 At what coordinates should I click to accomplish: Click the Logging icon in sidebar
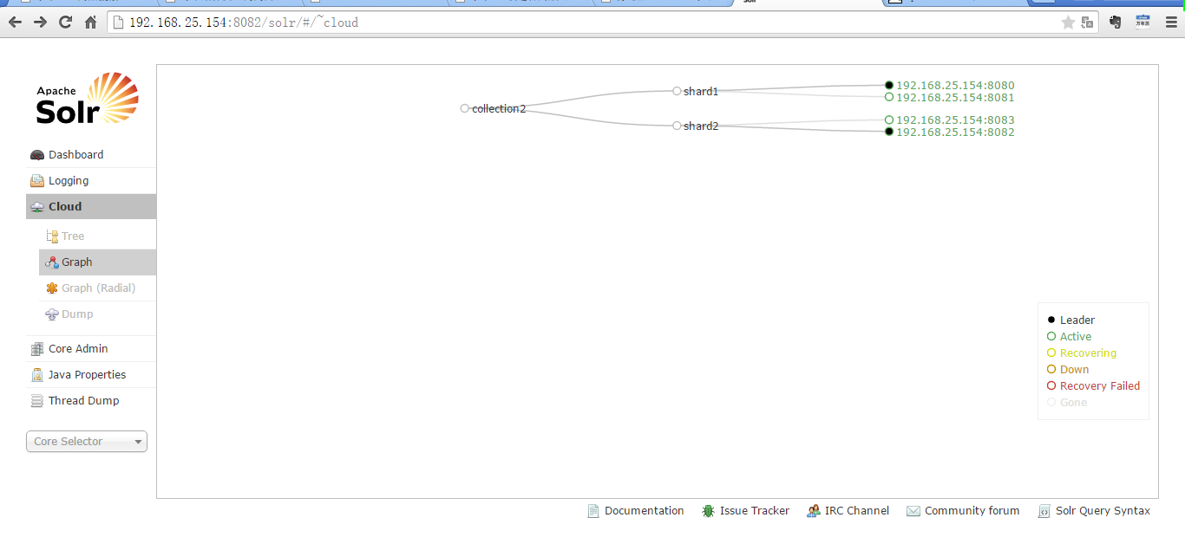pos(37,181)
